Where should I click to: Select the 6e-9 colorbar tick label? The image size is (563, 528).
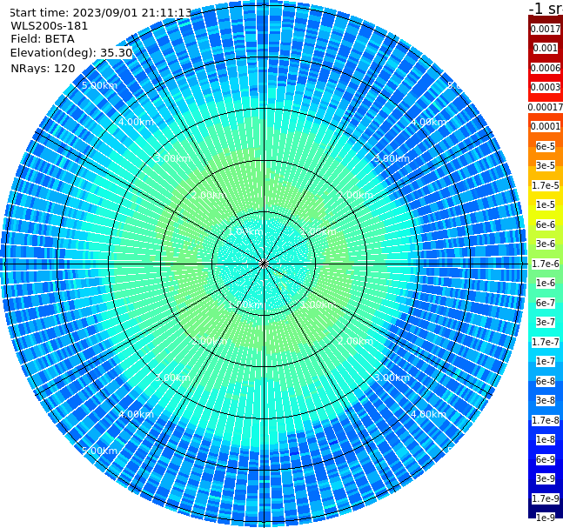pos(546,459)
